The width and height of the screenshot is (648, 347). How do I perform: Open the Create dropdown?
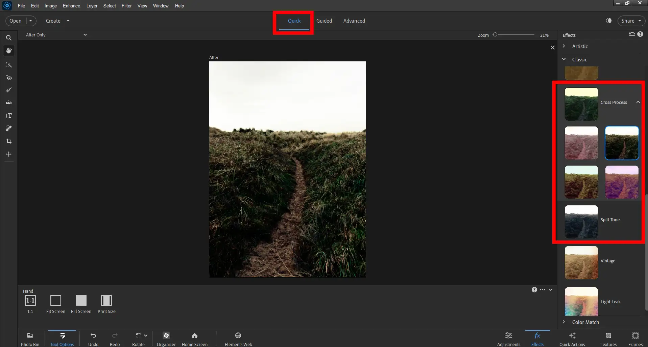[58, 21]
